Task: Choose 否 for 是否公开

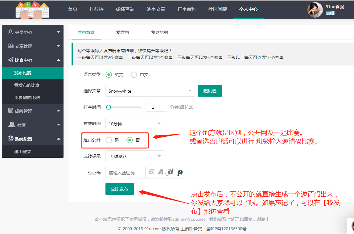Action: click(x=130, y=140)
